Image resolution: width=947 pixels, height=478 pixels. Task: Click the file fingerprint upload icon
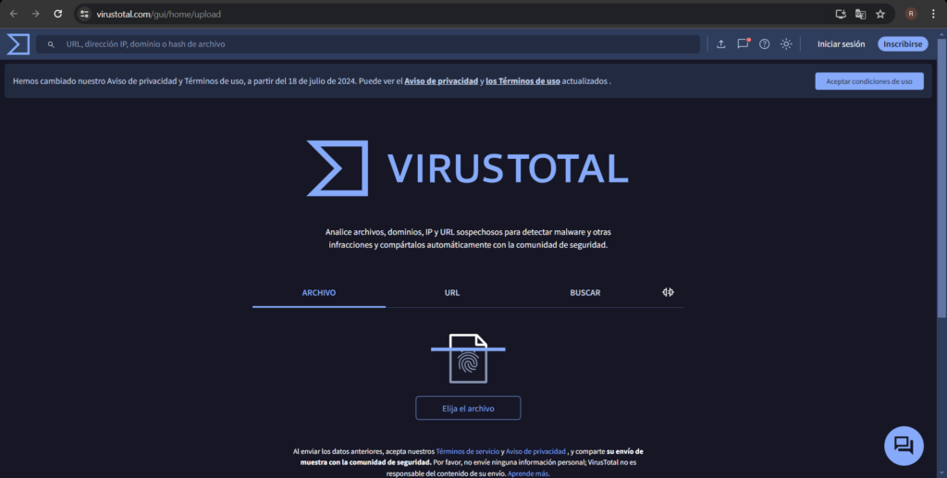[468, 359]
